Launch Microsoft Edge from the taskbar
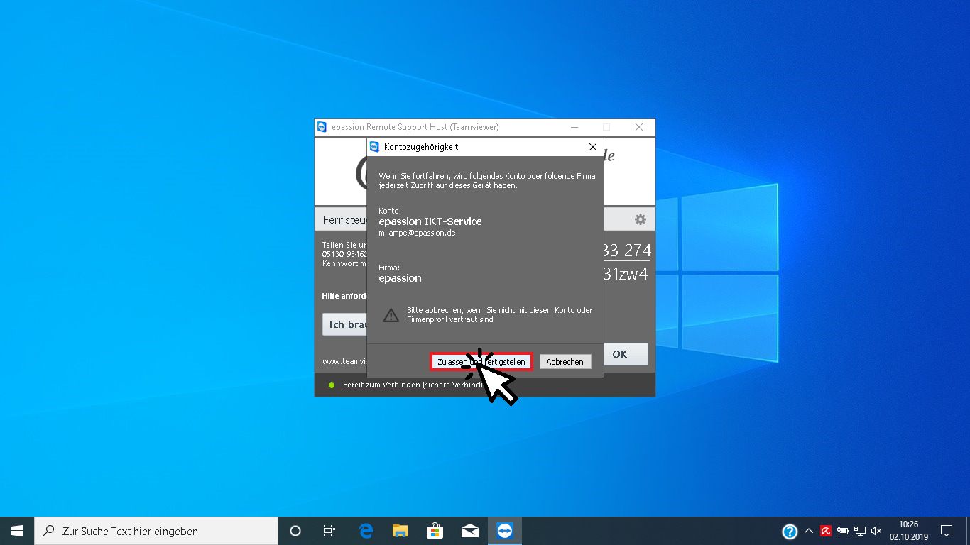 click(x=366, y=531)
